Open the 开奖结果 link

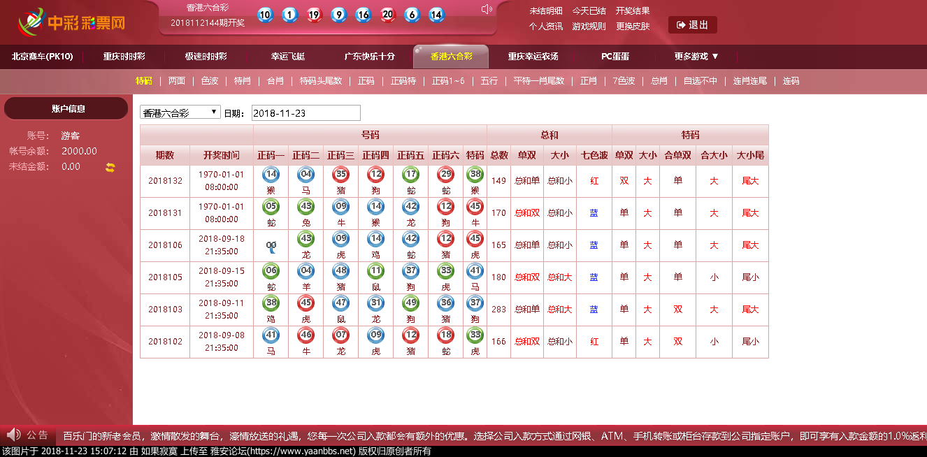633,11
